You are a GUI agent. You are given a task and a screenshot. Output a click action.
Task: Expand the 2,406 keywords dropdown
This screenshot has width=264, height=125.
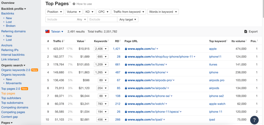[101, 49]
